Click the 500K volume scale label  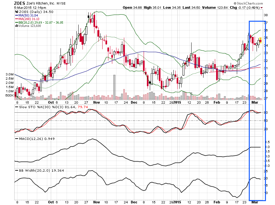tap(9, 96)
